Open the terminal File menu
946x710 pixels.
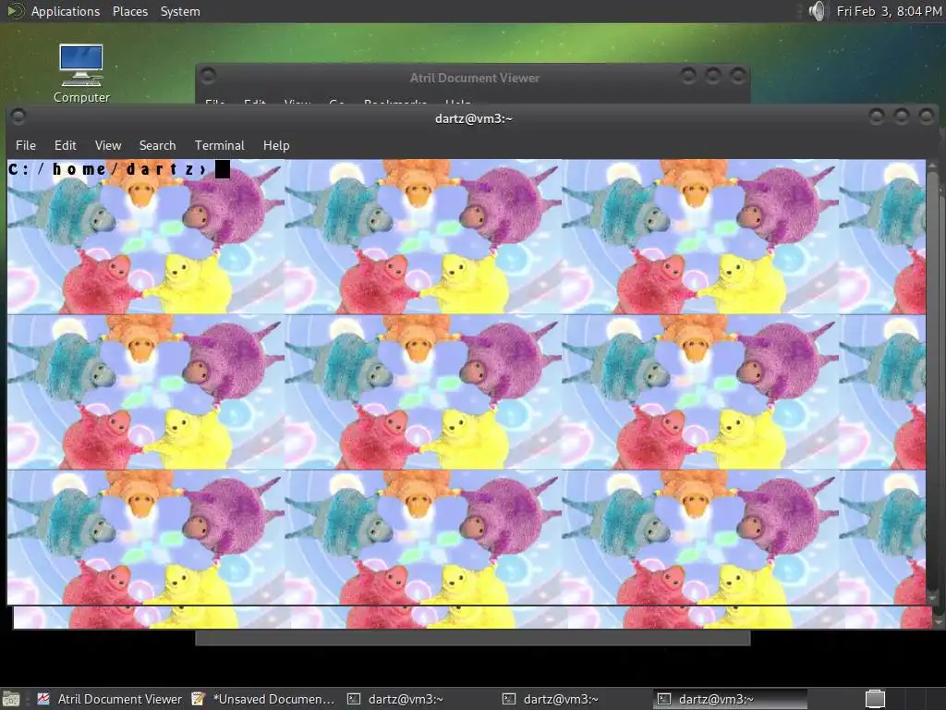(x=25, y=145)
